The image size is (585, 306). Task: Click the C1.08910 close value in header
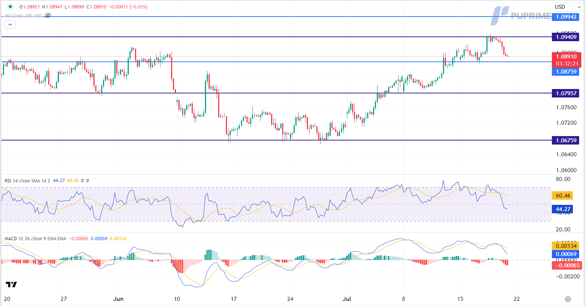click(x=96, y=7)
